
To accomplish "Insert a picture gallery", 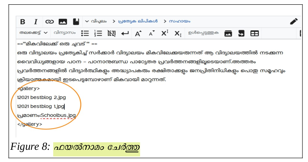I will click(228, 33).
